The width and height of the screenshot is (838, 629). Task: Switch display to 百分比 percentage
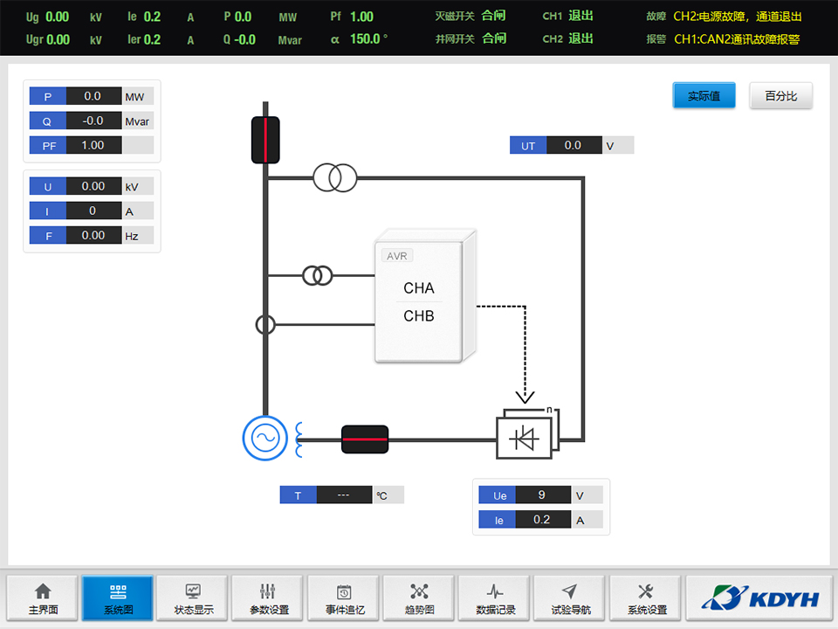pyautogui.click(x=780, y=96)
